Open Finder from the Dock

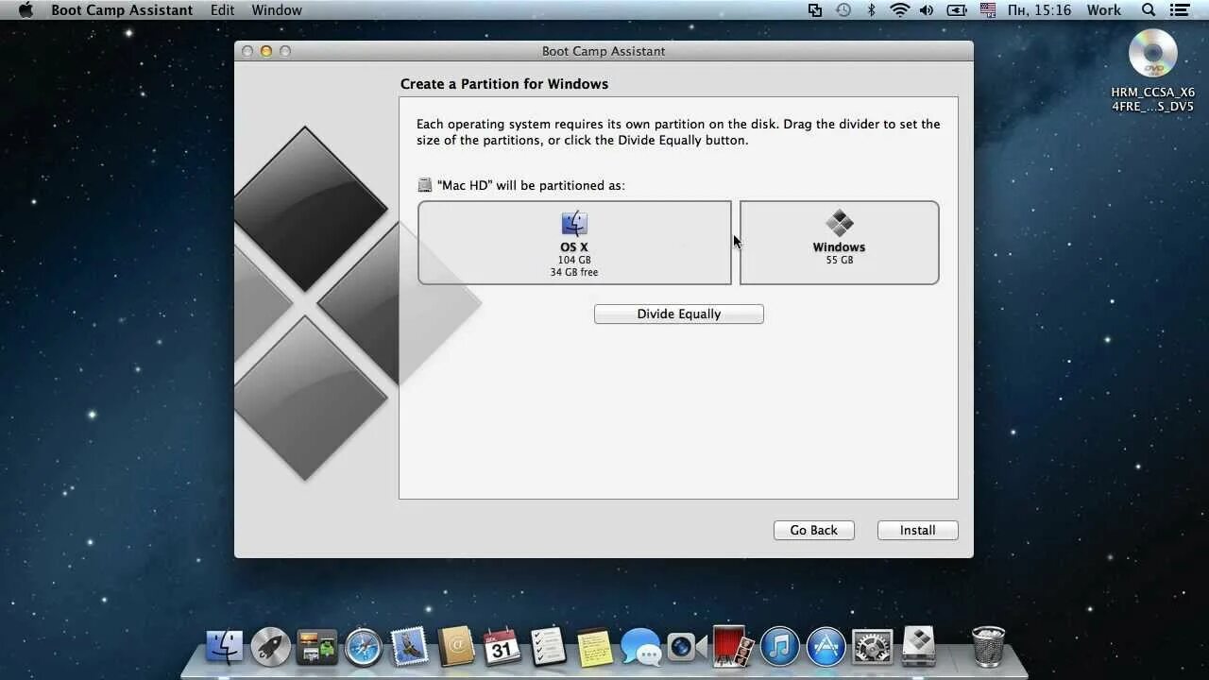pos(225,647)
